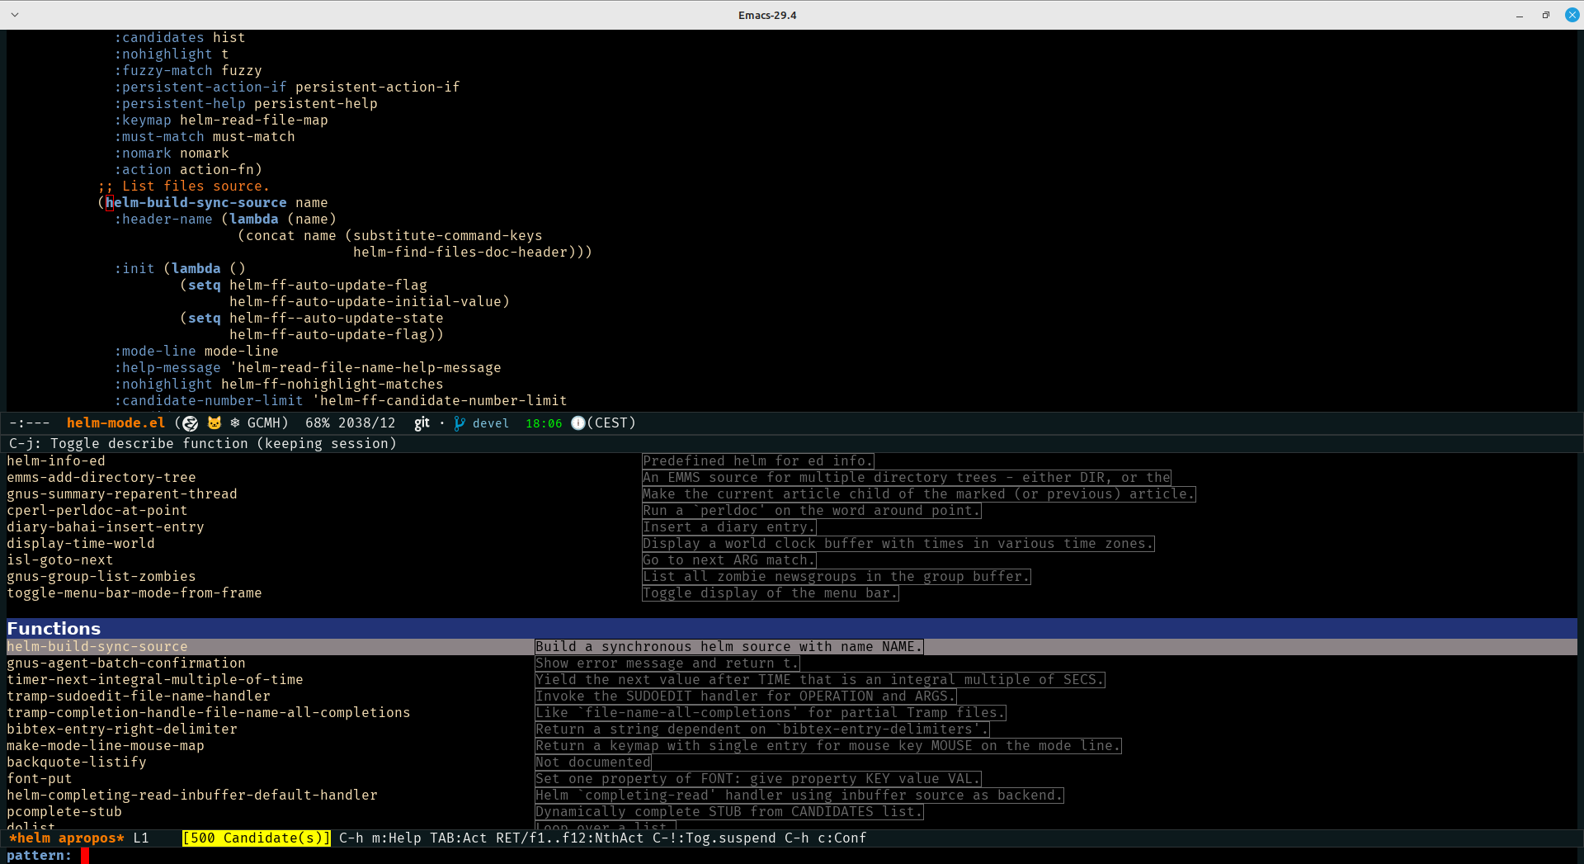
Task: Click the 'C-h c:Conf' hint in helm mode line
Action: tap(826, 838)
